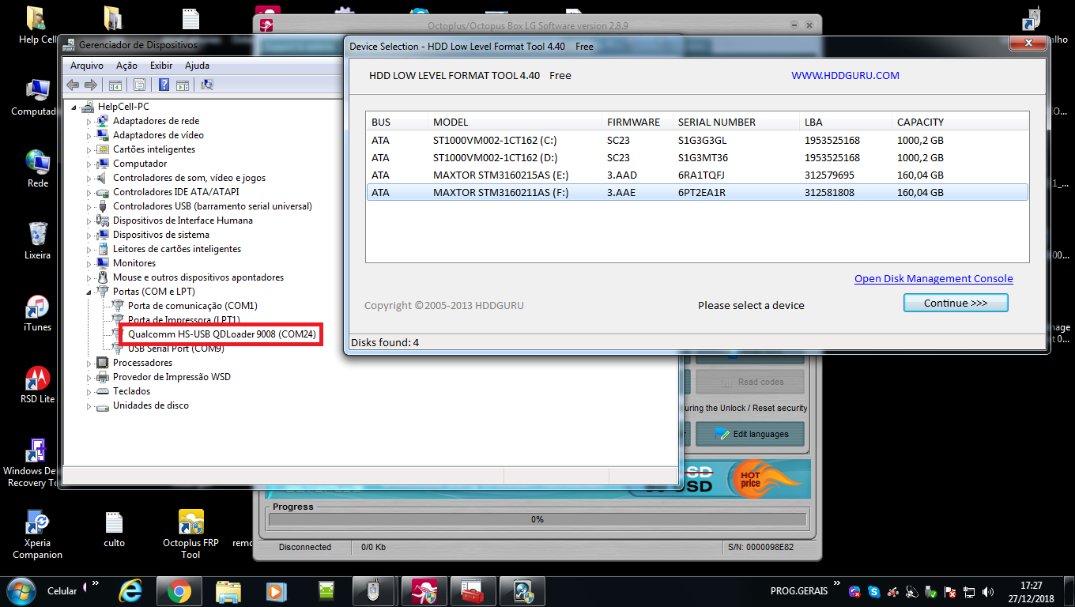The width and height of the screenshot is (1075, 607).
Task: Click the show/hide console tree toolbar icon
Action: 115,85
